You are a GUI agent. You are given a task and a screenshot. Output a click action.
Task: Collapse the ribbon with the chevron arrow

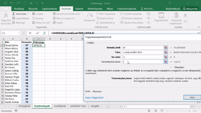(198, 27)
